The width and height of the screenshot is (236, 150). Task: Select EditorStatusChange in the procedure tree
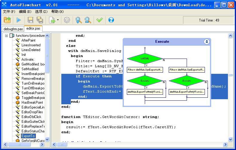coord(33,131)
